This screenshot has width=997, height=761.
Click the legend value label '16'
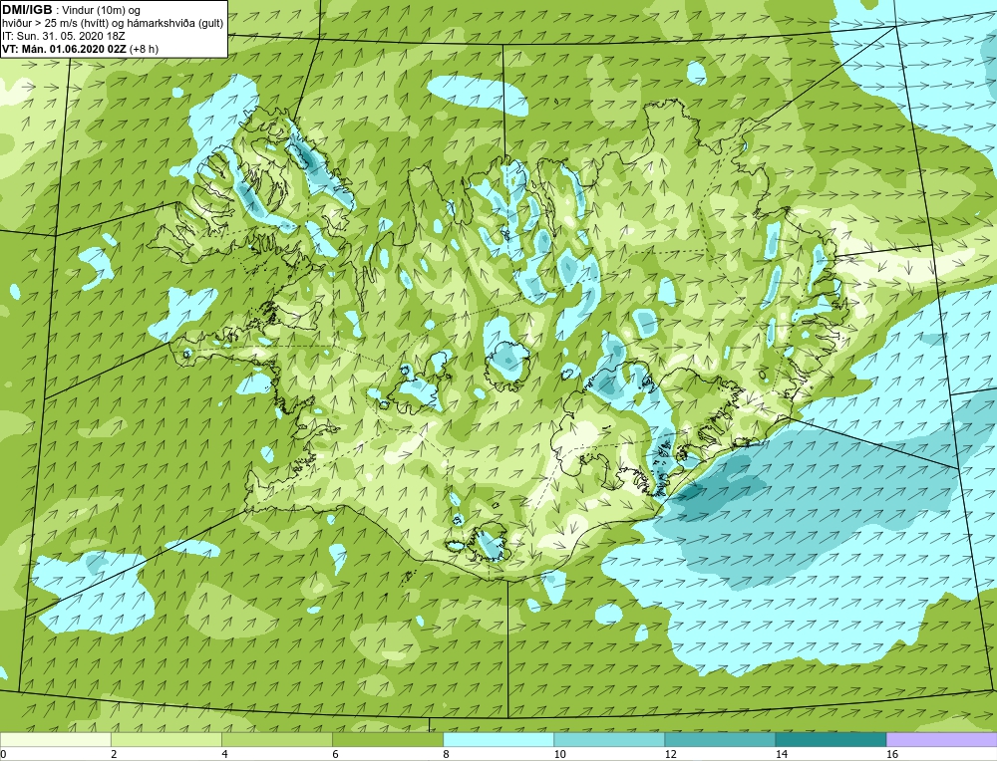coord(892,754)
